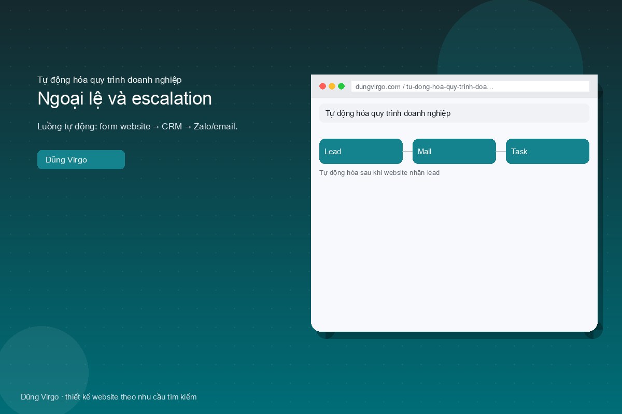Click the red close dot in mockup browser
This screenshot has height=414, width=622.
(x=322, y=86)
